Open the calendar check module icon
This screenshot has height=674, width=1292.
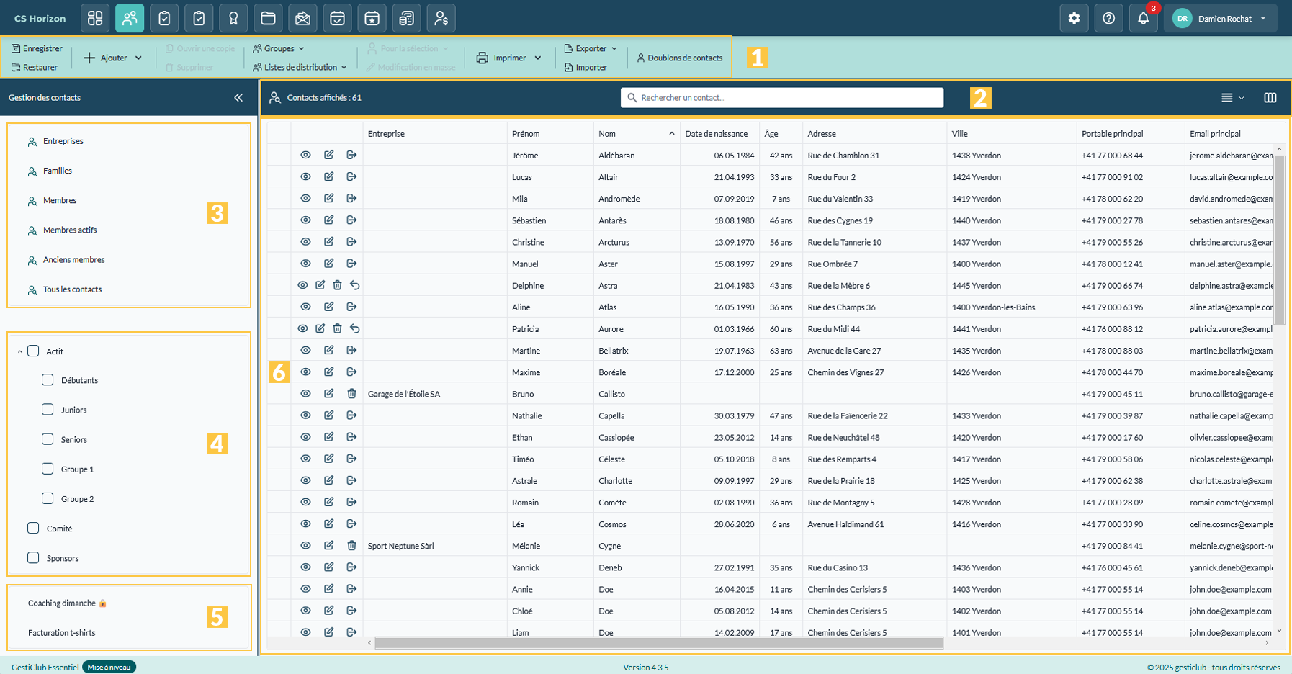tap(337, 18)
